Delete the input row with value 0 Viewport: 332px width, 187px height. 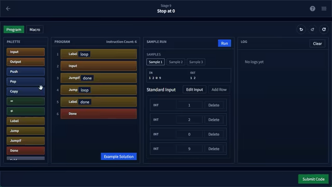point(214,134)
